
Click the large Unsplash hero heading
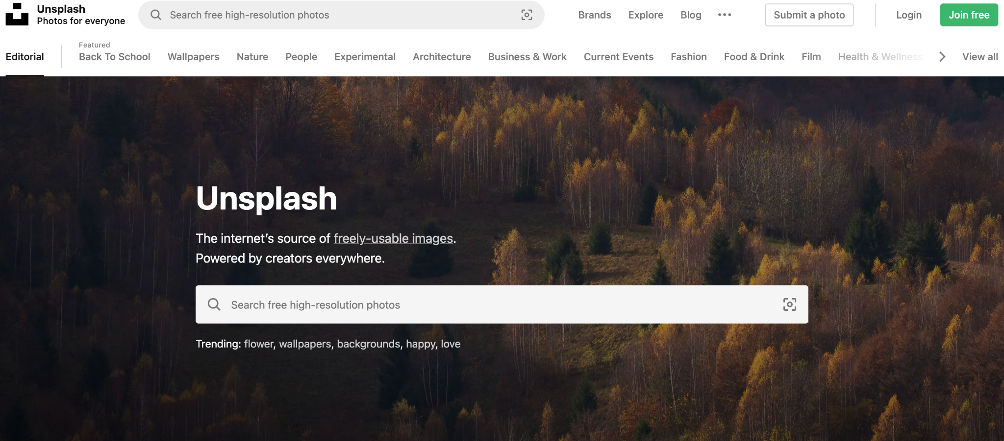[x=267, y=198]
